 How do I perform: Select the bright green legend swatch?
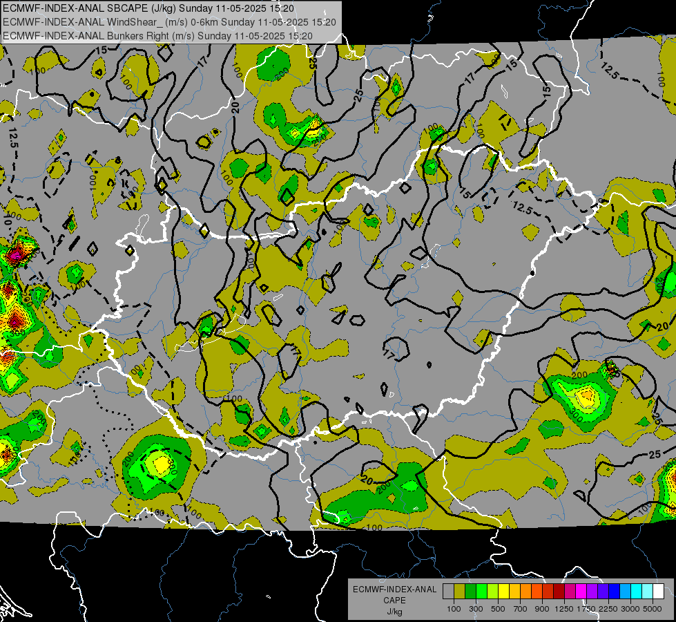[x=481, y=592]
